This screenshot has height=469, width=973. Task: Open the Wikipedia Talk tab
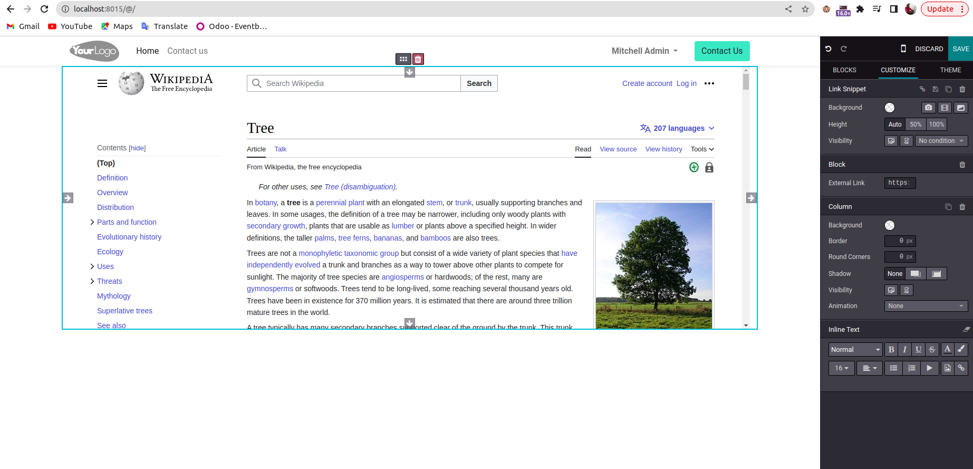(281, 149)
